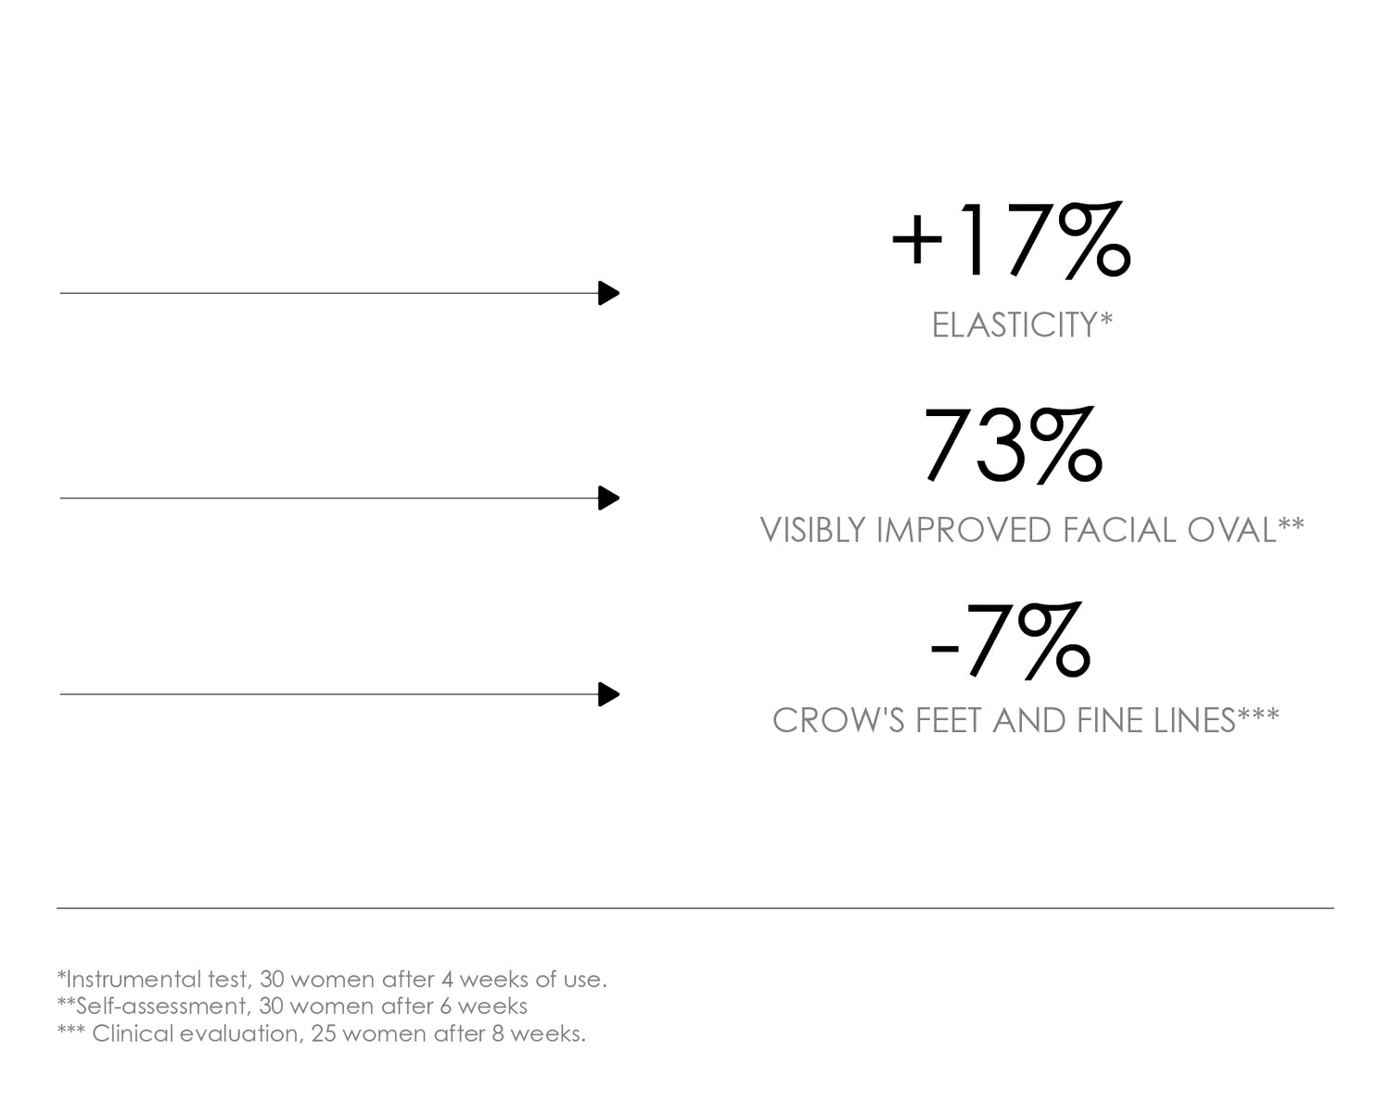Click the horizontal divider above the footnotes
The height and width of the screenshot is (1113, 1391).
coord(695,908)
